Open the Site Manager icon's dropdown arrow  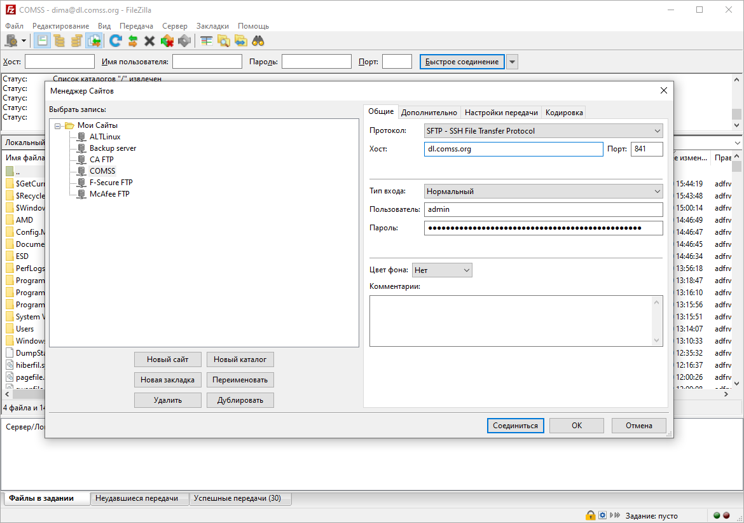[x=24, y=41]
